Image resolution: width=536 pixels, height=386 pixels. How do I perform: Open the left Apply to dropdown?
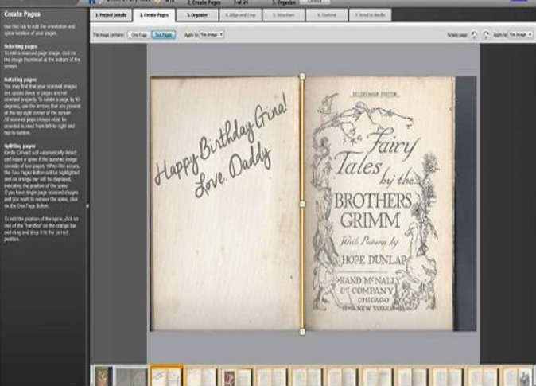click(x=212, y=35)
